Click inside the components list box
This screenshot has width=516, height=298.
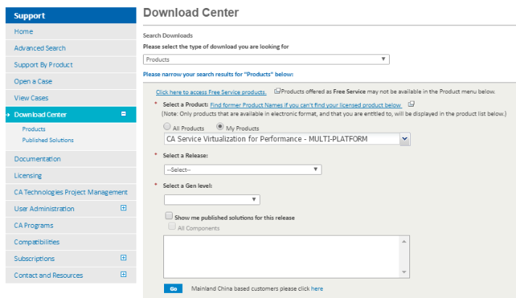pyautogui.click(x=282, y=257)
